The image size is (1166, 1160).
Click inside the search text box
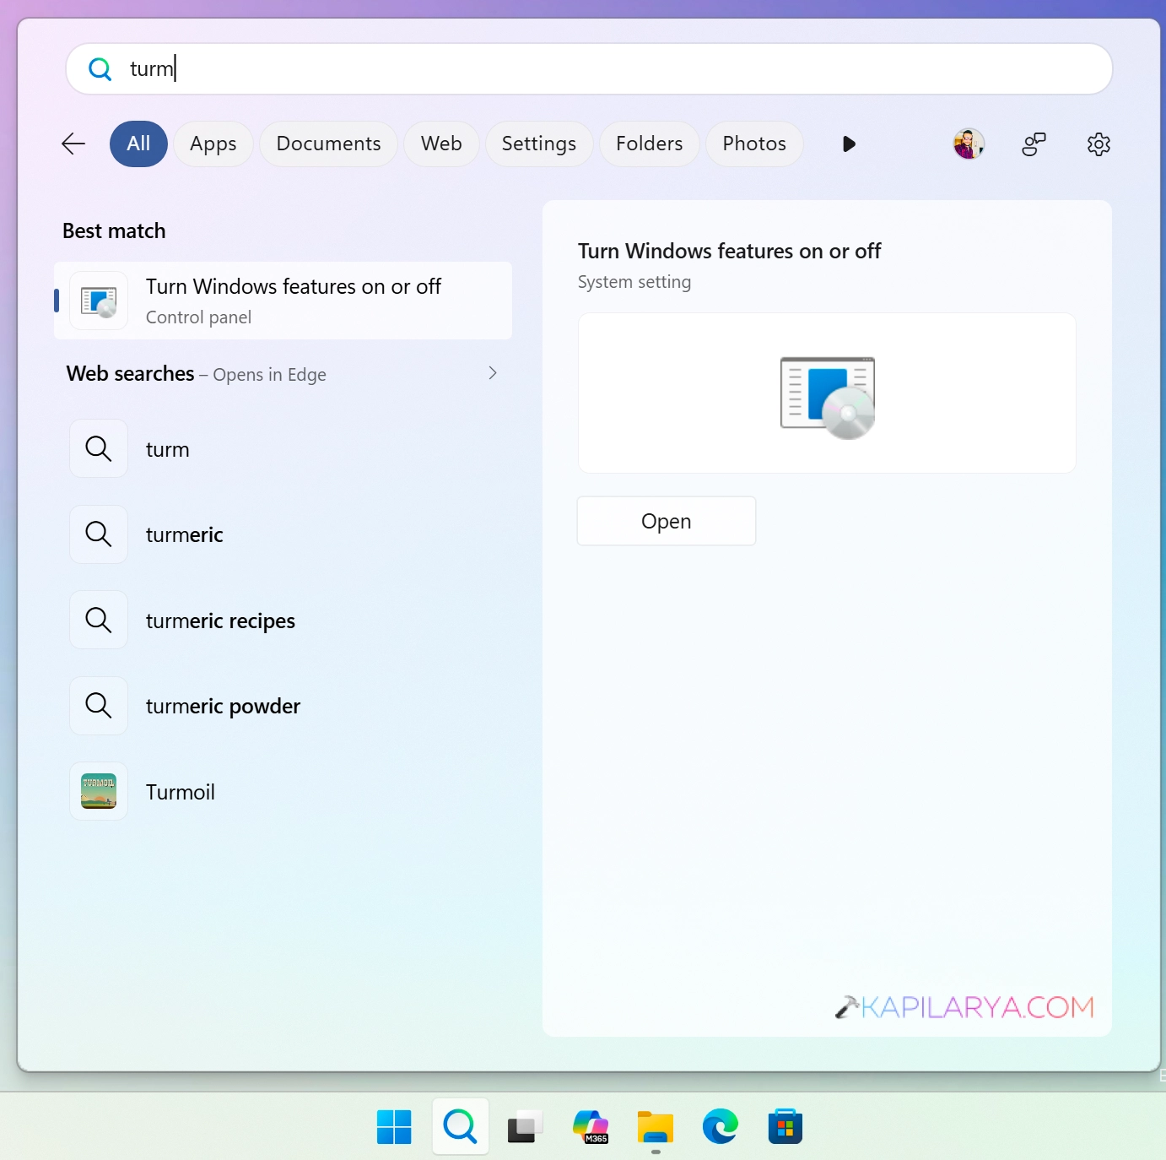click(x=589, y=69)
